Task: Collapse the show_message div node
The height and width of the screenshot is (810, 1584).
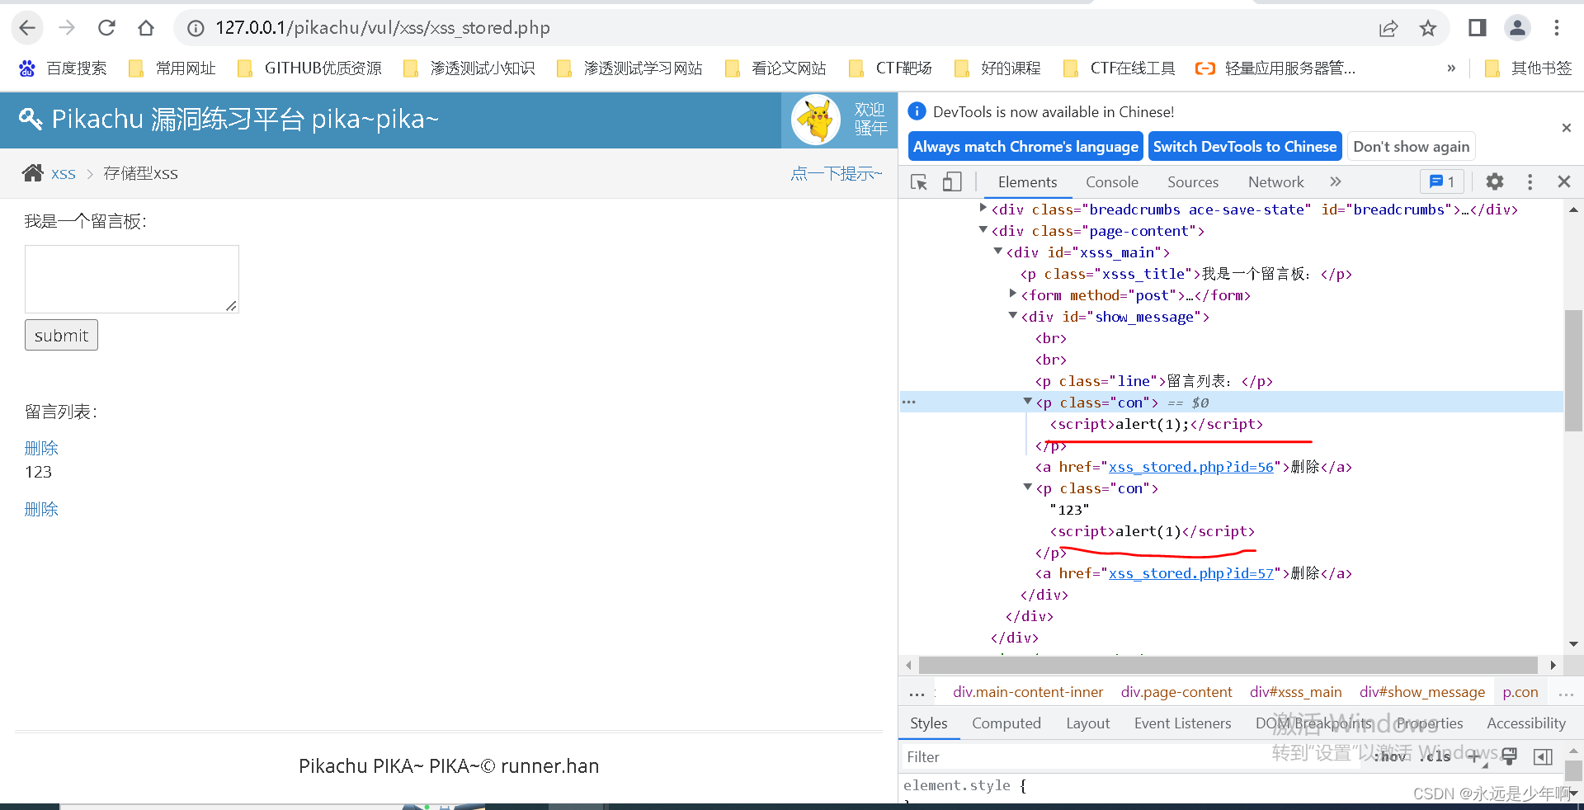Action: (x=1012, y=315)
